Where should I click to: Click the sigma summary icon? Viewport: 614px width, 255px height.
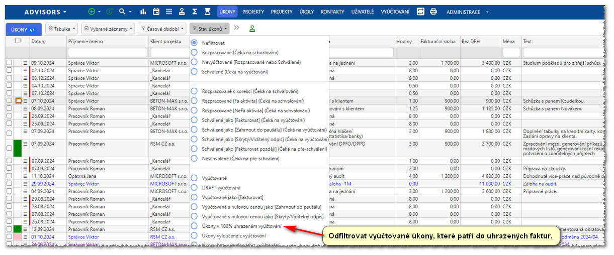click(195, 12)
